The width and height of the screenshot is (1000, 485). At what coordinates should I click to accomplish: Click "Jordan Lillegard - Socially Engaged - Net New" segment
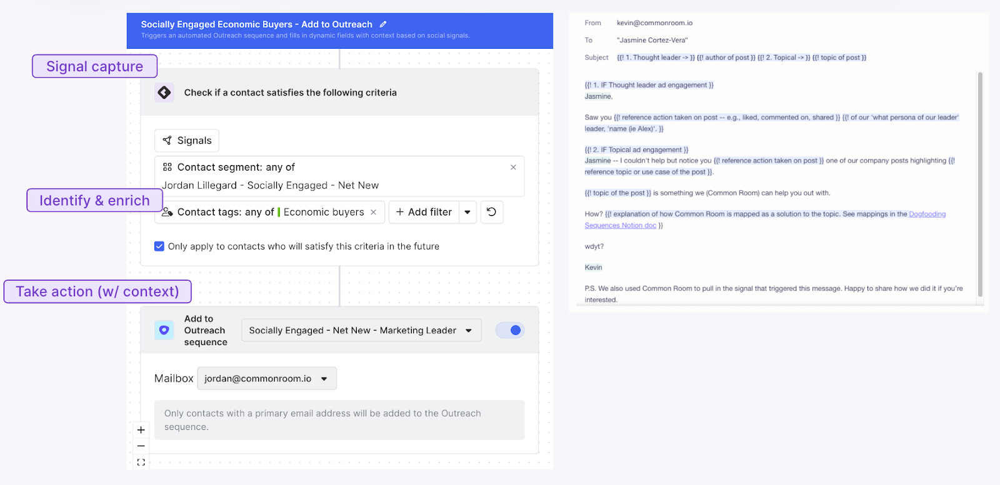click(x=270, y=186)
